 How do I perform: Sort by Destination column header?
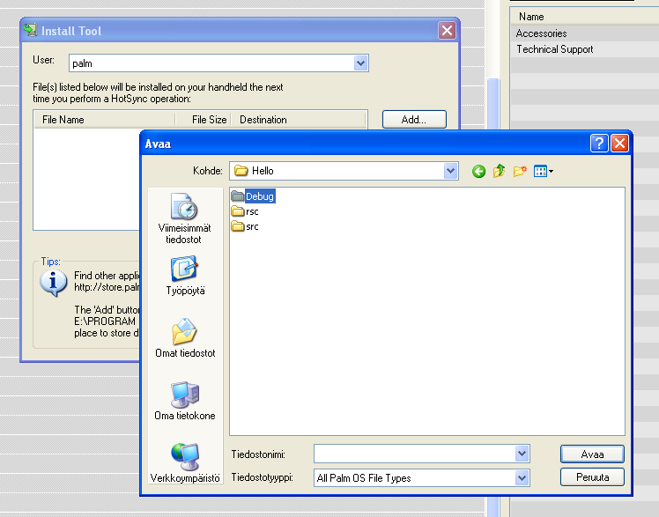tap(299, 119)
